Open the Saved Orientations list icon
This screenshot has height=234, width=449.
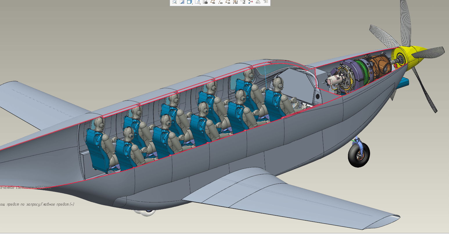198,2
